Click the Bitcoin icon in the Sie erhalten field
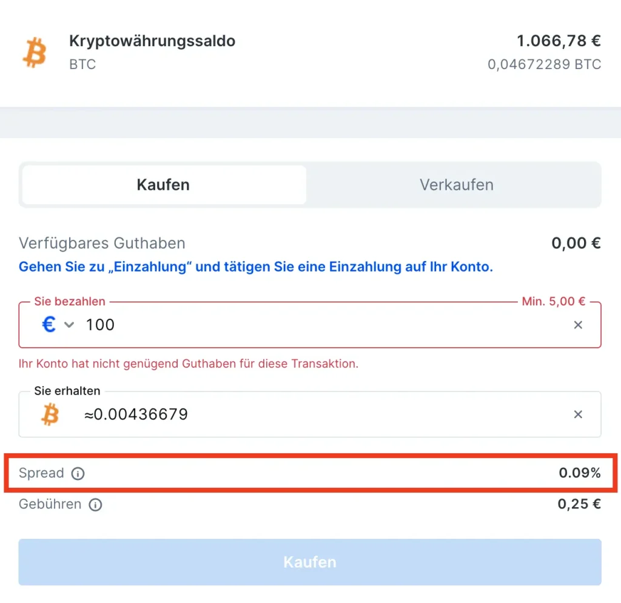The height and width of the screenshot is (603, 621). [x=50, y=415]
